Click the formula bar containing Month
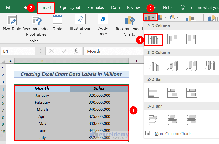 (x=114, y=51)
